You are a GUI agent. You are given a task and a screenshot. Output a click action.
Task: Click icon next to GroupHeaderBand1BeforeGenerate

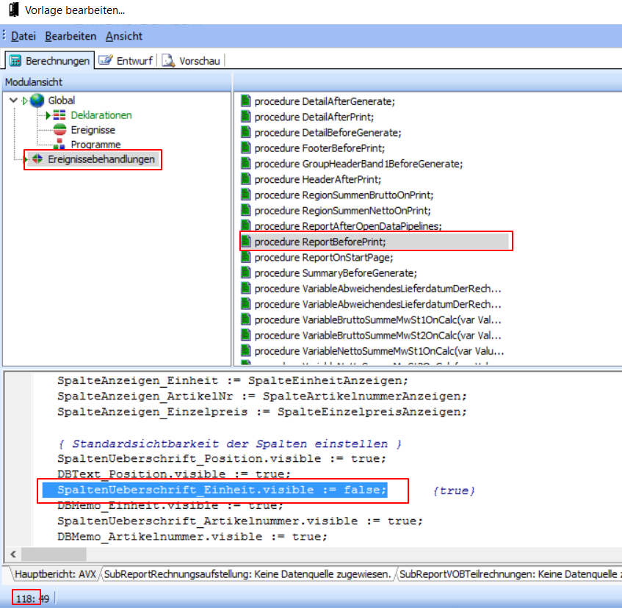tap(246, 164)
